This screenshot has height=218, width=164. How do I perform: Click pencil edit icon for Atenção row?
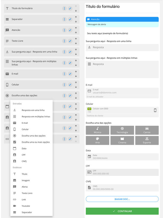pyautogui.click(x=70, y=30)
